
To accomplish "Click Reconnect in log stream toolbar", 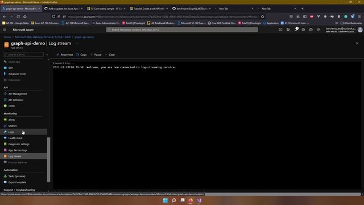I will point(64,55).
